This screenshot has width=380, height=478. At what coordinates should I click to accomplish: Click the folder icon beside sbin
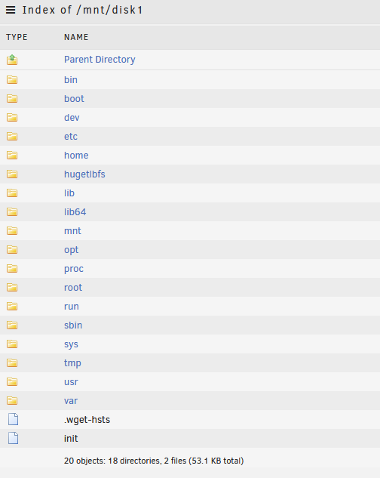click(x=12, y=325)
